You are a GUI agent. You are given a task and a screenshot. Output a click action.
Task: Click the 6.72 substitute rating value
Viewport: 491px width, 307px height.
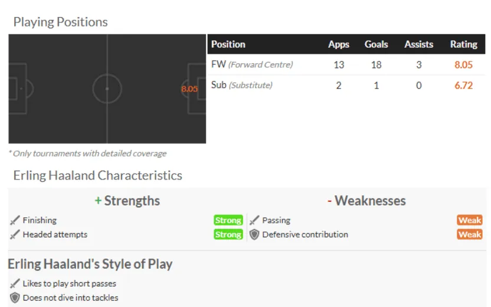click(463, 85)
